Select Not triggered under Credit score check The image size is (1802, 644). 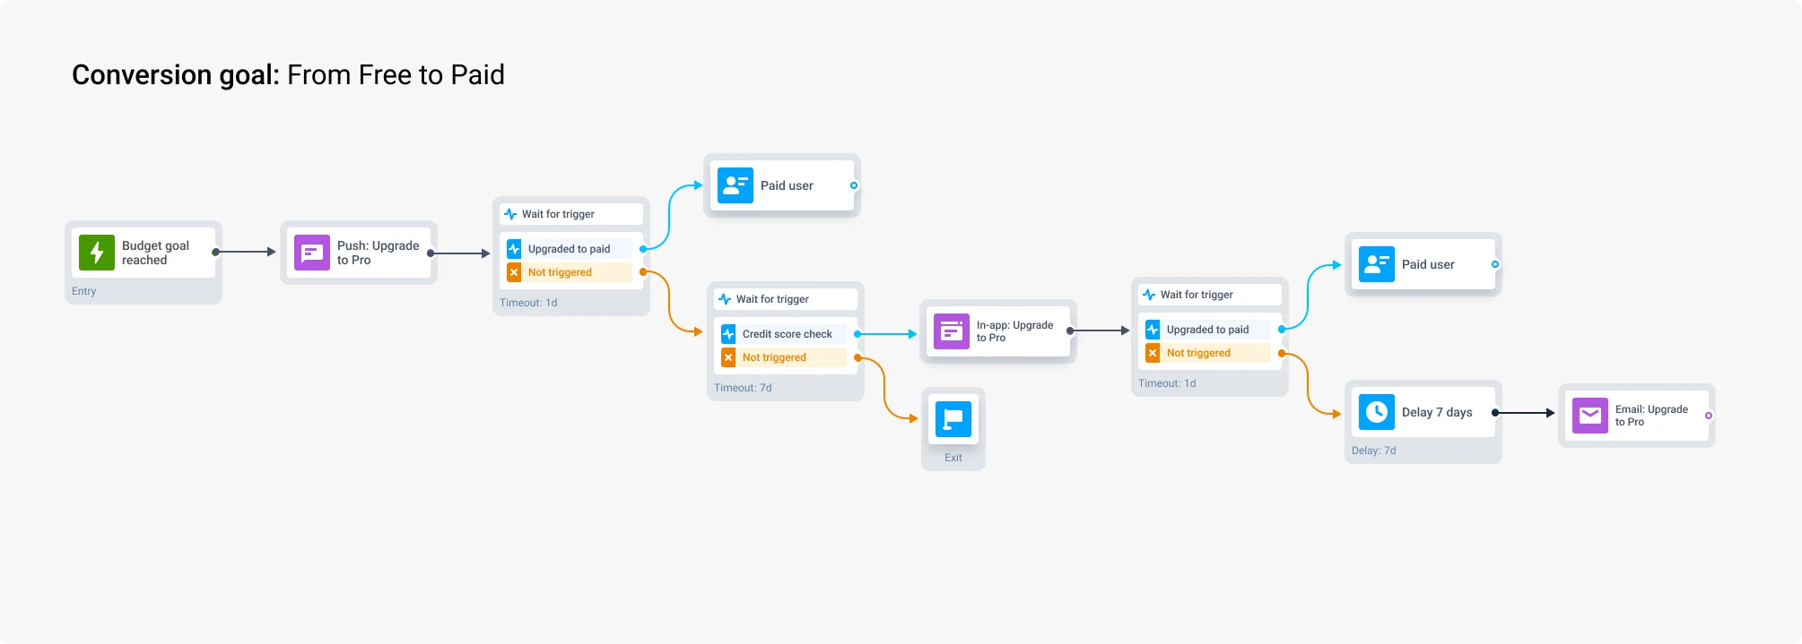click(x=774, y=357)
